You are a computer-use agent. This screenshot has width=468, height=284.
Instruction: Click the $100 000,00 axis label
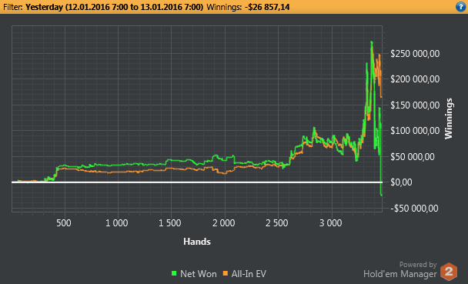tap(415, 131)
